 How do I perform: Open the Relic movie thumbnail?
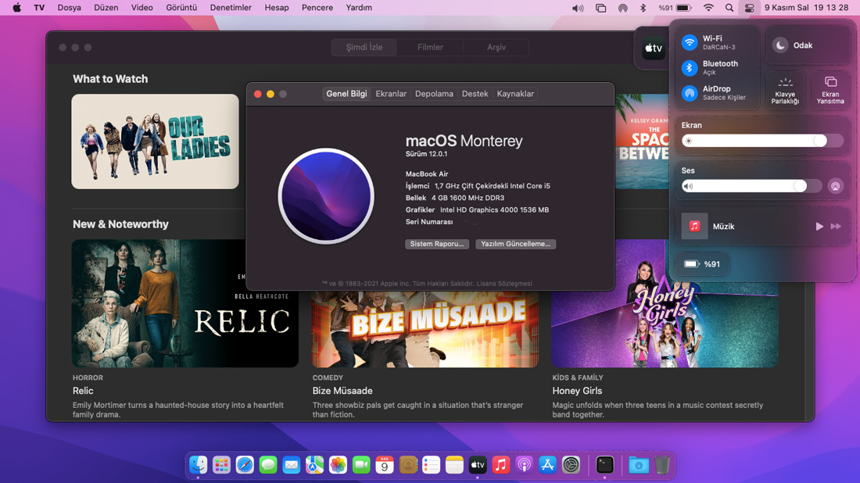[185, 303]
